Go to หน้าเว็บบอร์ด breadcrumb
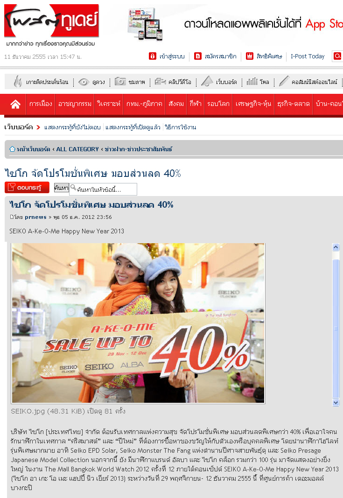343x498 pixels. [x=33, y=149]
